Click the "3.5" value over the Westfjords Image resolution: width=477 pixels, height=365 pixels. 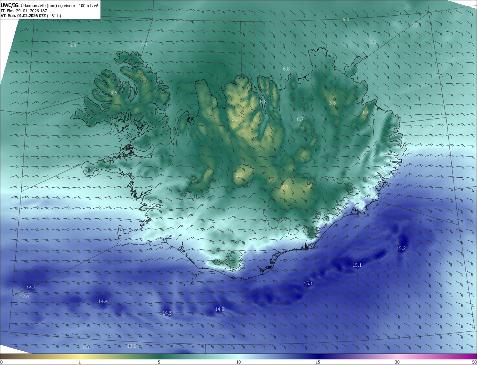click(x=114, y=93)
